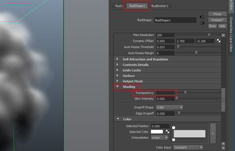Edit the first Dynamic Offset value 0.000

[165, 41]
